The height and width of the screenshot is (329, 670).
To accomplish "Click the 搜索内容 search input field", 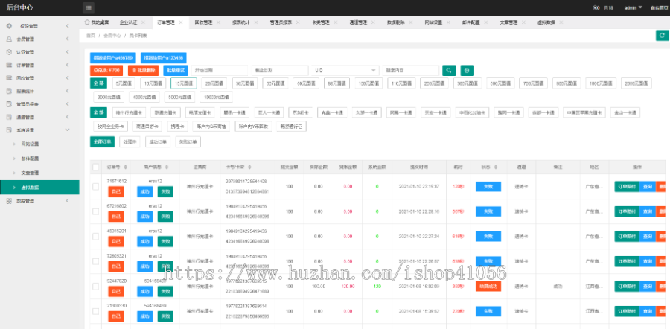I will point(410,70).
